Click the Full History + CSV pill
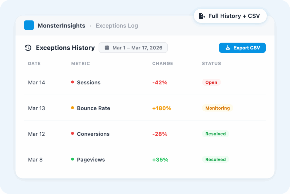Viewport: 290px width, 194px height. click(230, 16)
